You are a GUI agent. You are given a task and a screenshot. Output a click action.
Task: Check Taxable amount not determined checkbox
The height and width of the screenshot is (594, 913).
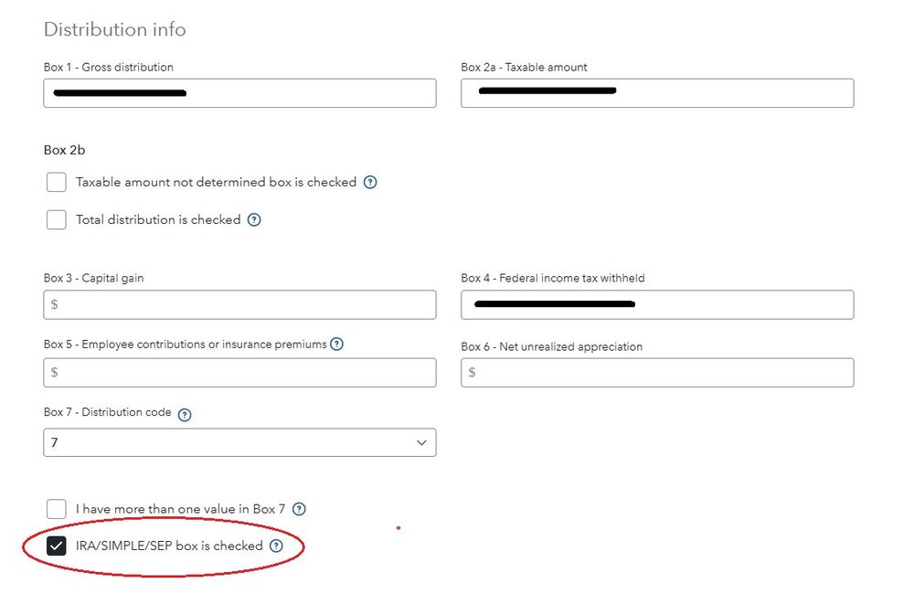click(x=57, y=182)
